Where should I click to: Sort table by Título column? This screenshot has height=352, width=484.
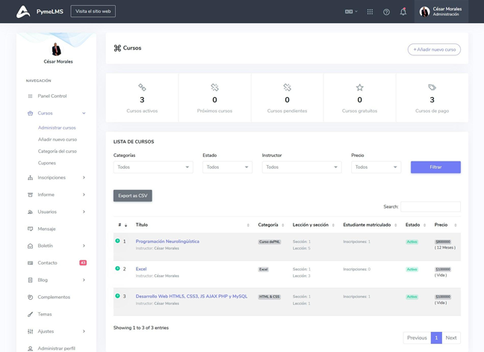click(x=192, y=225)
